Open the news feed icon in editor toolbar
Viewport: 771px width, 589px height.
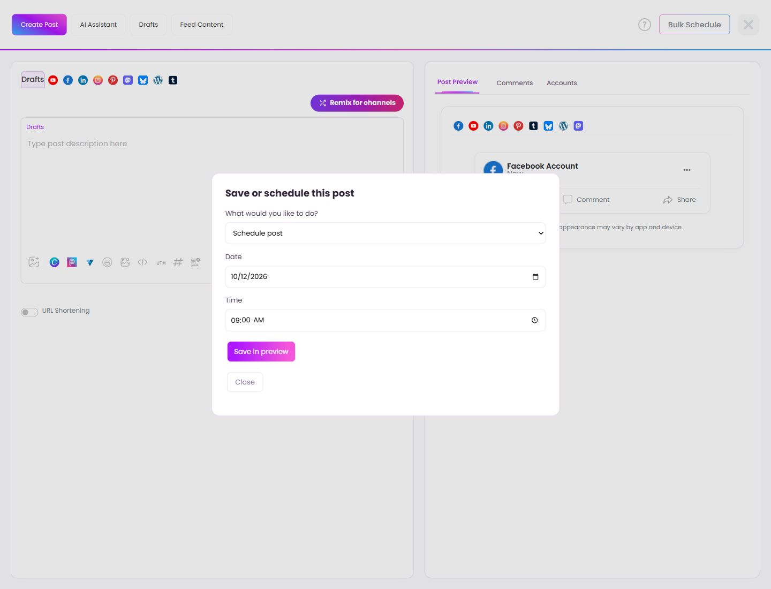point(195,262)
